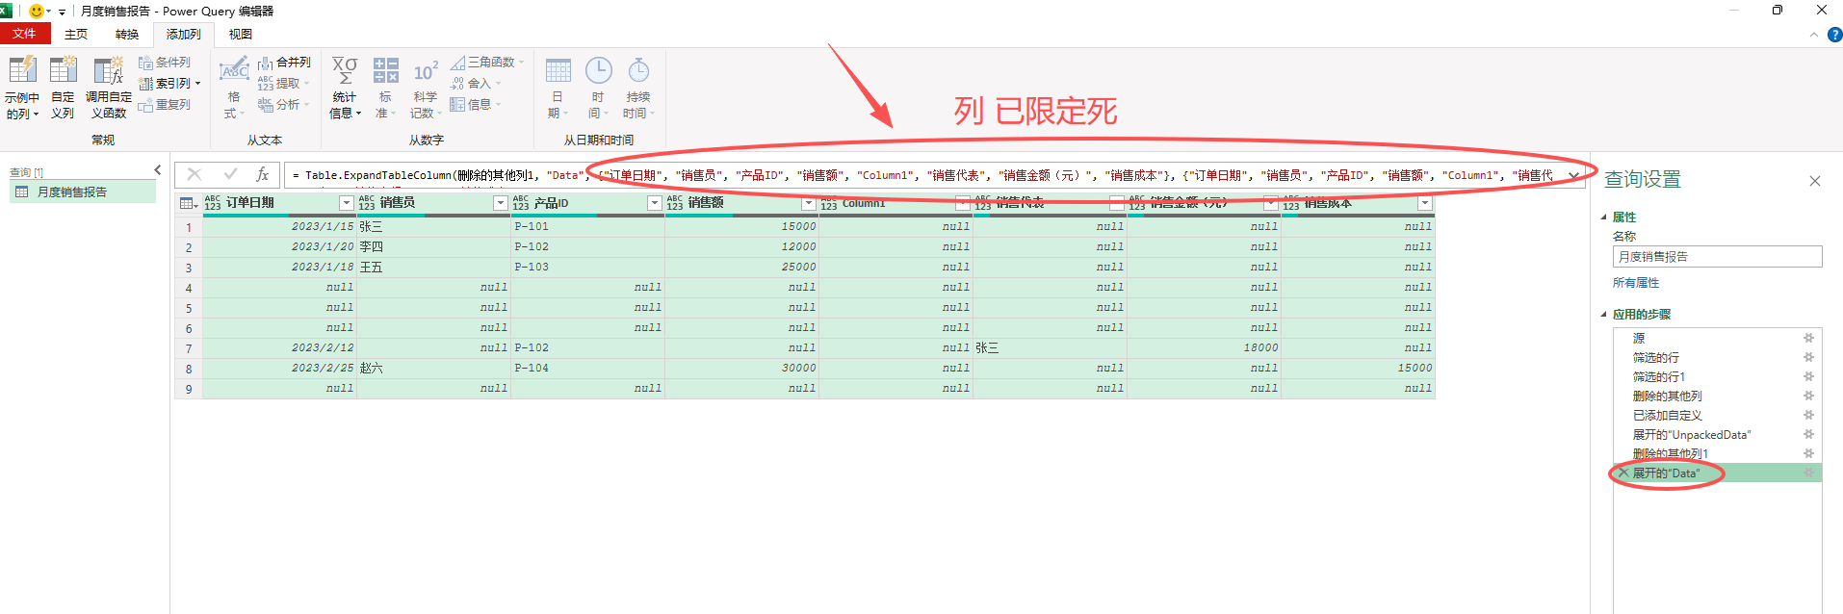
Task: Delete the 展开的"Data" step with X
Action: click(1622, 473)
